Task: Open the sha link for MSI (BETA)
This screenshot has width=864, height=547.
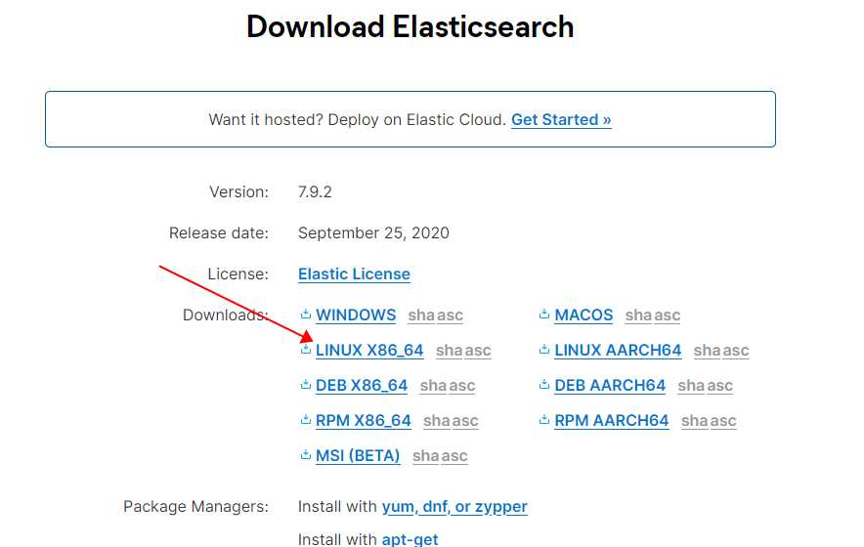Action: pos(425,457)
